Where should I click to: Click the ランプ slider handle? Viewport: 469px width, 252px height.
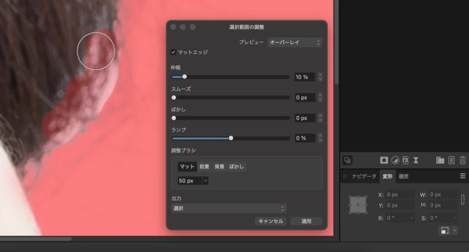tap(231, 138)
